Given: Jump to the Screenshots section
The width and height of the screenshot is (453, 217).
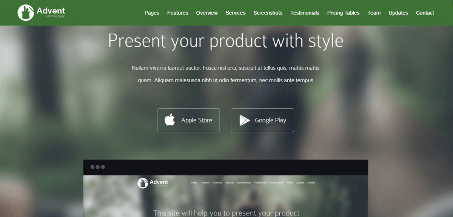Looking at the screenshot, I should [268, 13].
